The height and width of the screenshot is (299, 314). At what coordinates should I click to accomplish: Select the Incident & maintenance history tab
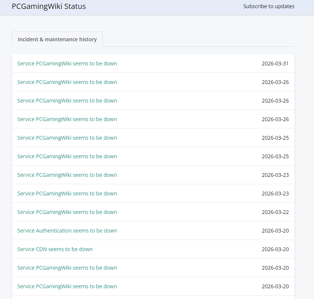coord(57,39)
